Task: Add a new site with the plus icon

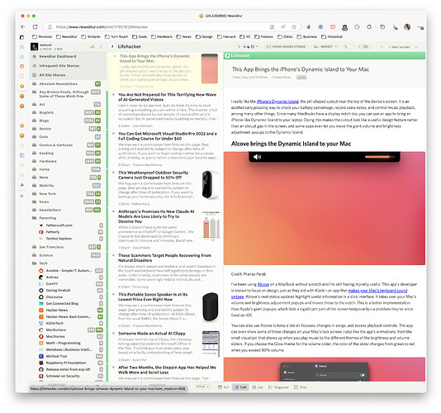Action: (21, 196)
